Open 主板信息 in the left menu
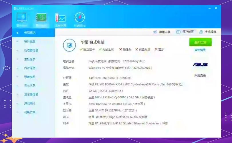 point(30,59)
